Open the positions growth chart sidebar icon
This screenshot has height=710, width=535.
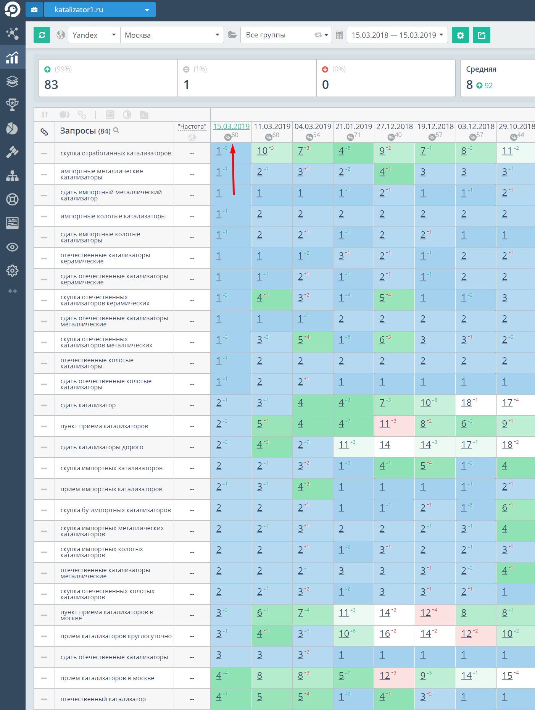point(12,57)
